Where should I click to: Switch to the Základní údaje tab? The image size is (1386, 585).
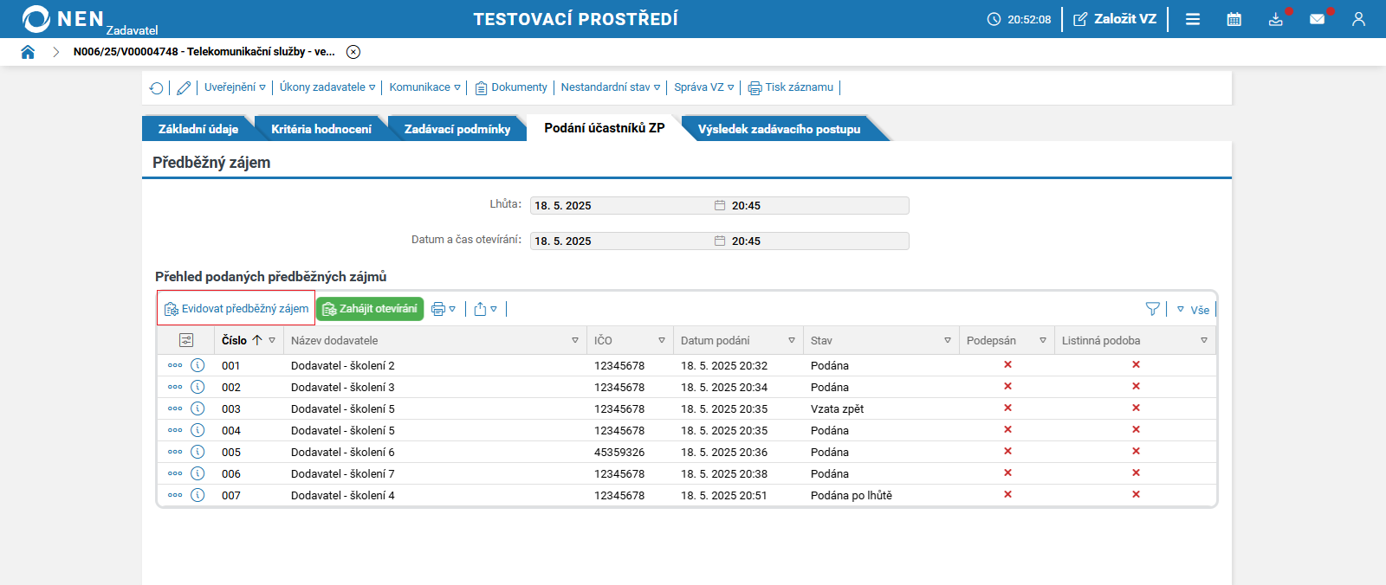click(198, 129)
